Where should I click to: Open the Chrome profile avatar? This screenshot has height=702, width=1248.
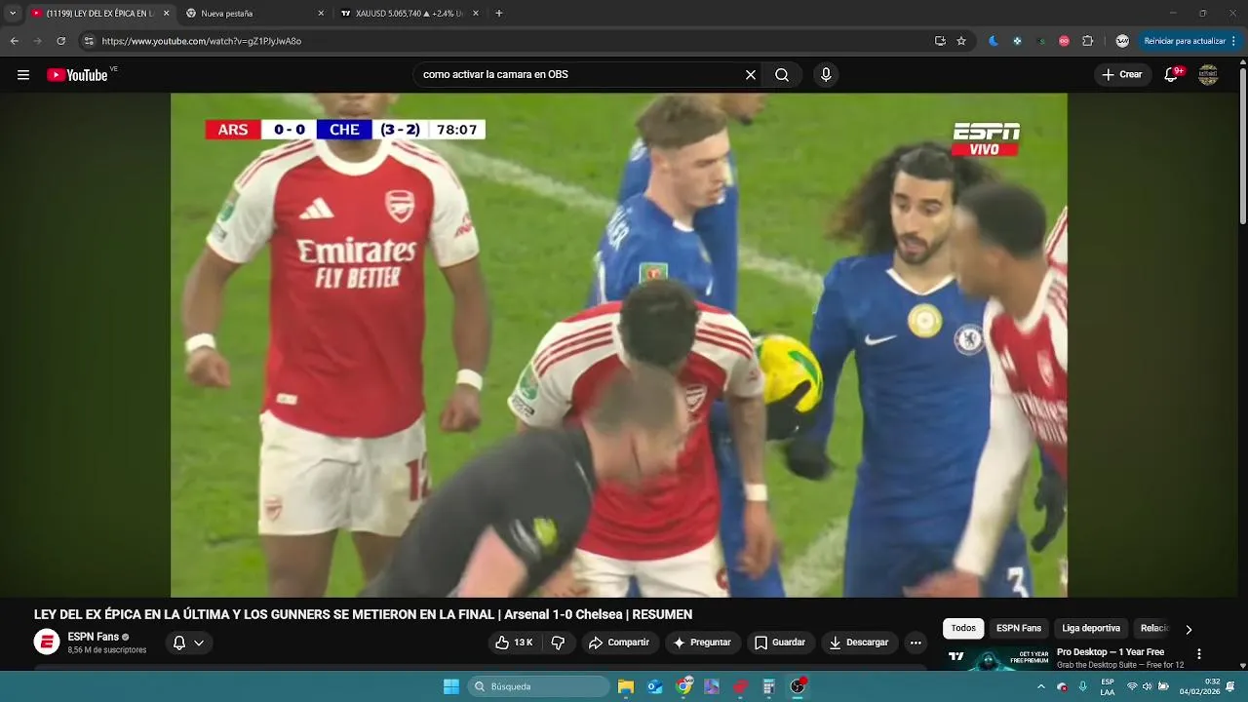tap(1122, 41)
